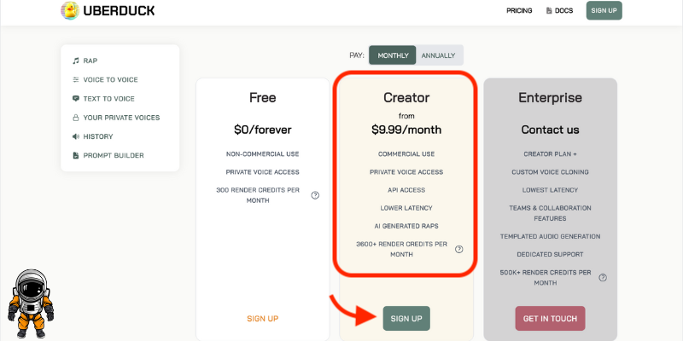This screenshot has width=683, height=341.
Task: Click 3600+ RENDER CREDITS PER MONTH text
Action: (x=401, y=249)
